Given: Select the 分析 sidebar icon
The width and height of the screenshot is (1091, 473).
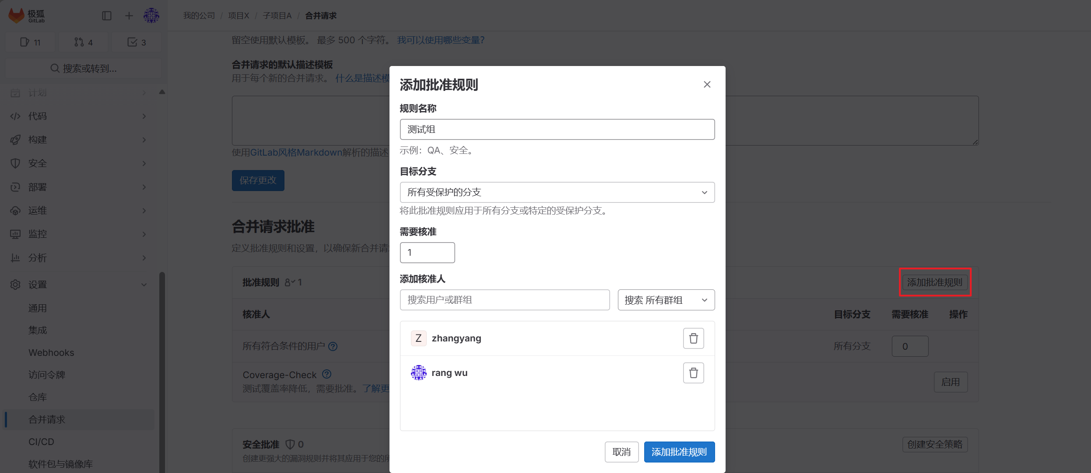Looking at the screenshot, I should 15,257.
